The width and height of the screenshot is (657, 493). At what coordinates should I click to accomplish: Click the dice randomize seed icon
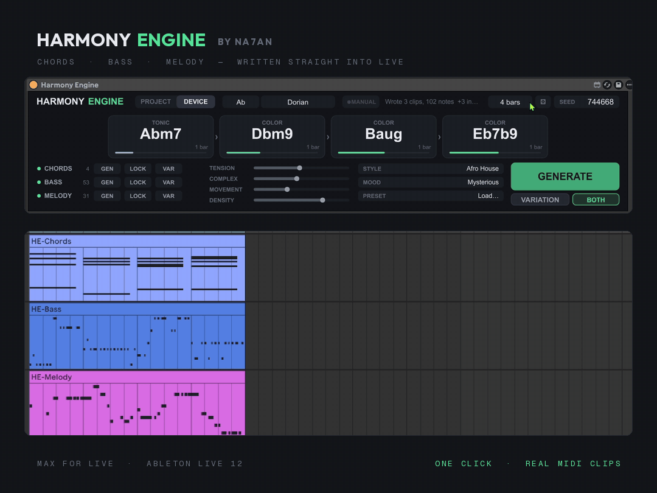pos(543,102)
